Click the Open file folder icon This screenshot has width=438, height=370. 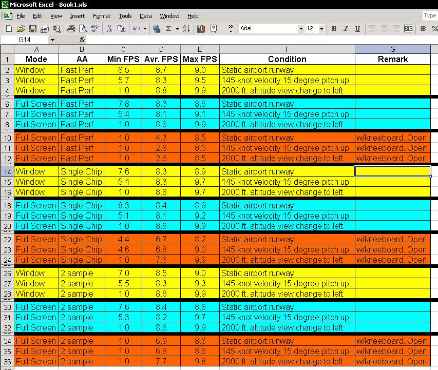pos(21,29)
